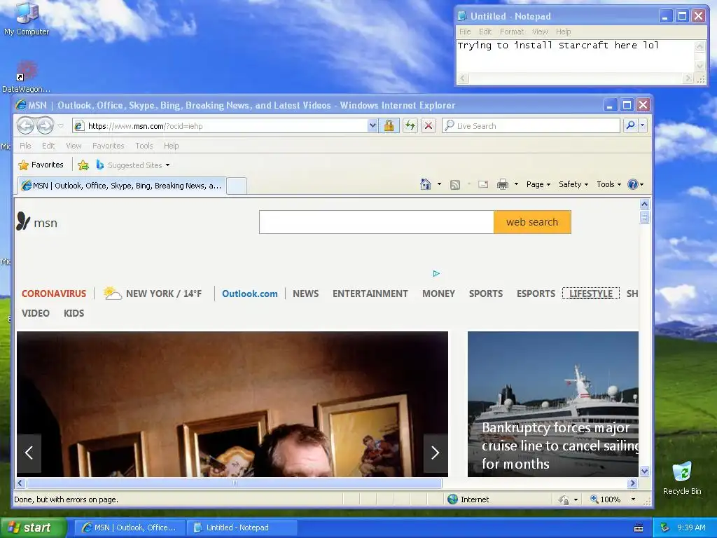Click next slide arrow on news carousel
717x538 pixels.
(436, 453)
